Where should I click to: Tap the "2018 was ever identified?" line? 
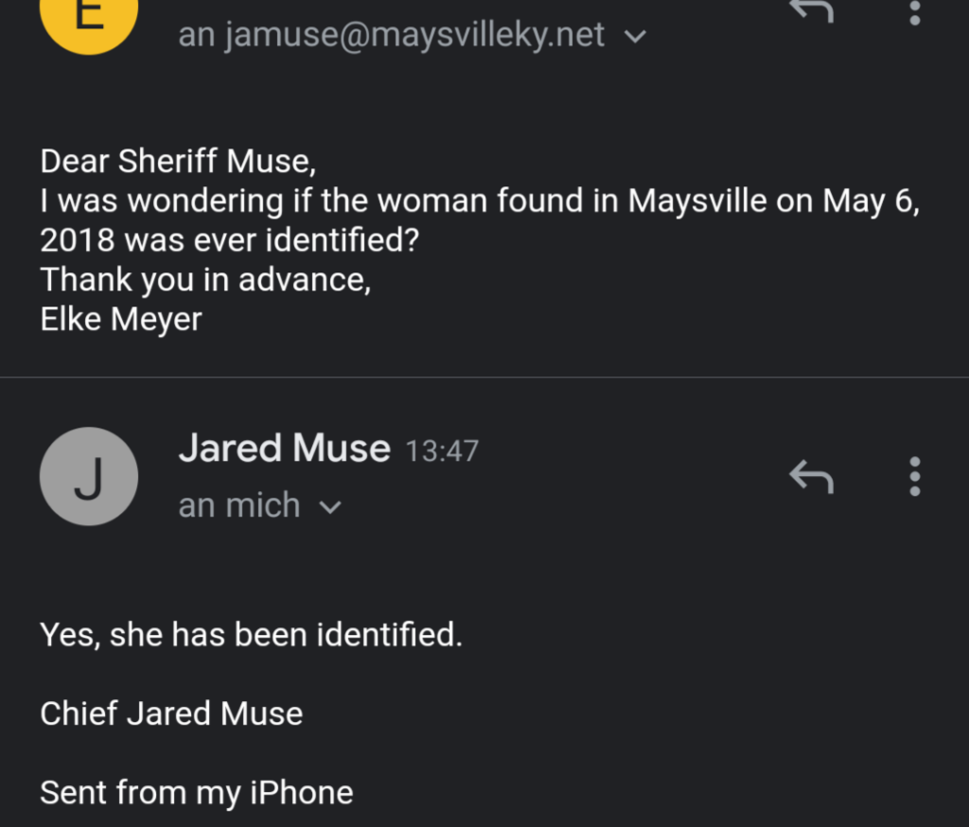tap(229, 240)
